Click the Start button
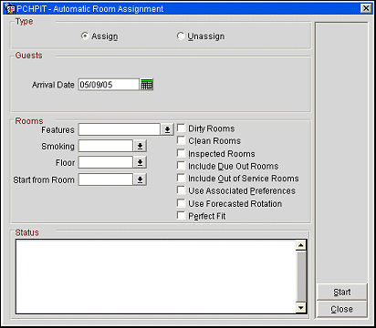Viewport: 376px width, 328px height. (341, 292)
